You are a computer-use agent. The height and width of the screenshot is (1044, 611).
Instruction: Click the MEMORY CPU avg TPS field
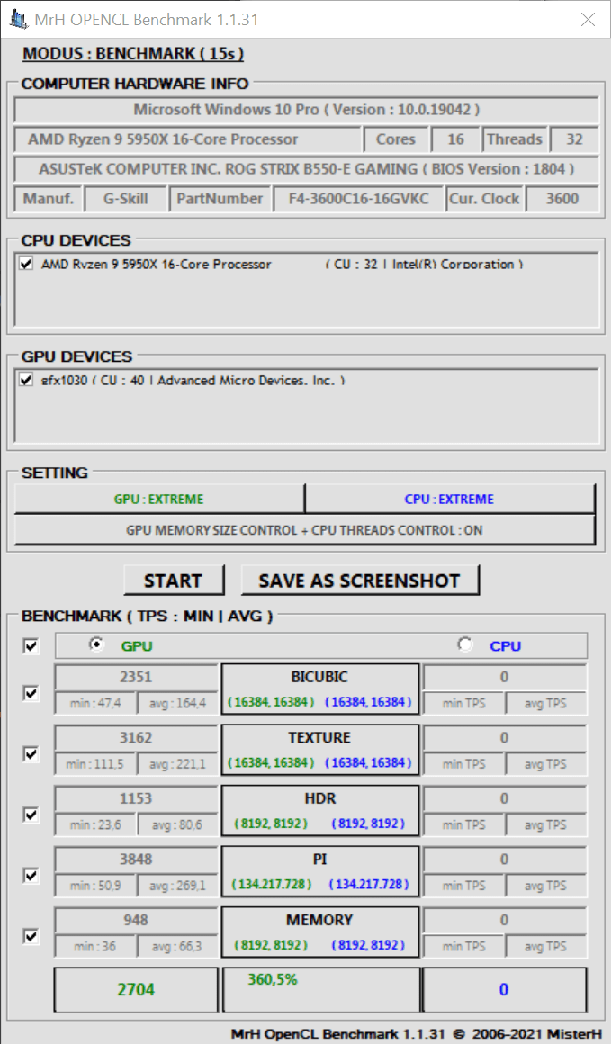click(546, 946)
